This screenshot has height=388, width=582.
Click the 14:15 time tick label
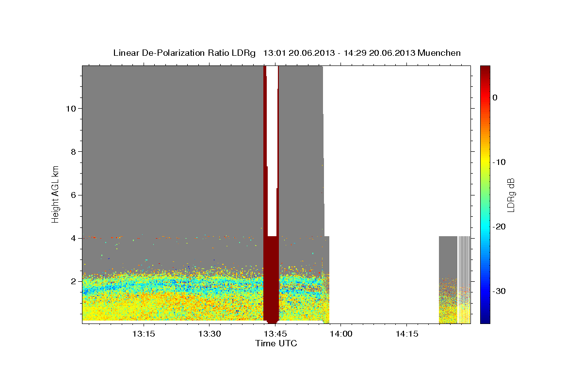coord(406,334)
